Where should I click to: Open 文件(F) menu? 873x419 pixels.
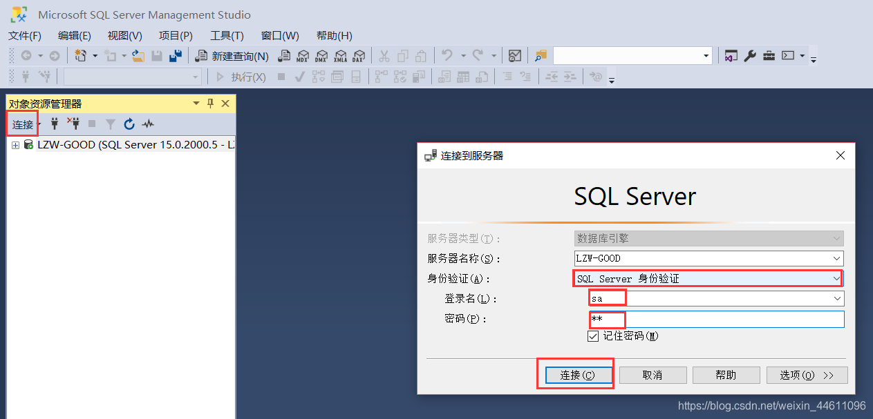[x=25, y=36]
